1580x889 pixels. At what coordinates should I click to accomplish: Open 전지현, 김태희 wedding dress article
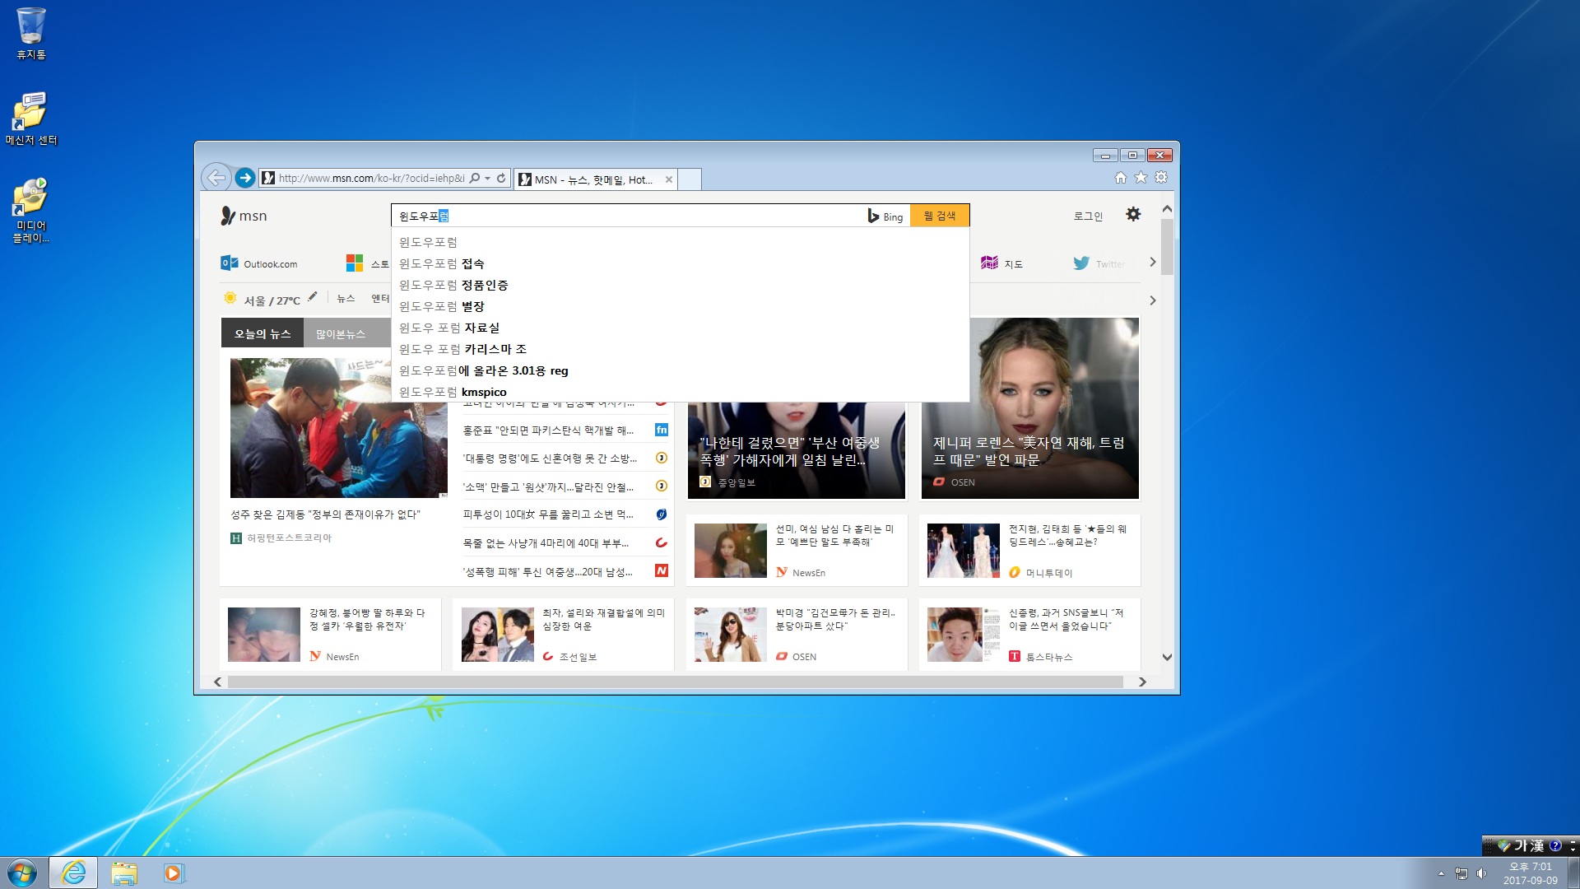1029,552
